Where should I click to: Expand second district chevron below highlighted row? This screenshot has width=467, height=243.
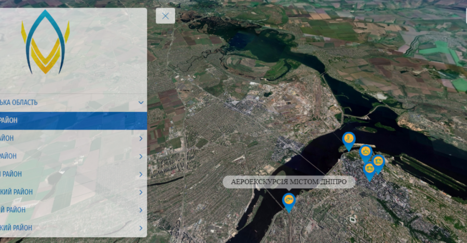(141, 157)
